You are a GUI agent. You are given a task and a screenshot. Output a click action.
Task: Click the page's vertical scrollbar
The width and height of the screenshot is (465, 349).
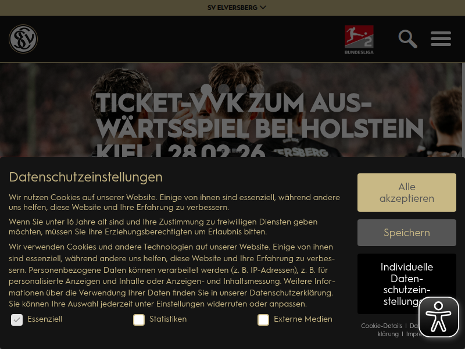pos(463,110)
